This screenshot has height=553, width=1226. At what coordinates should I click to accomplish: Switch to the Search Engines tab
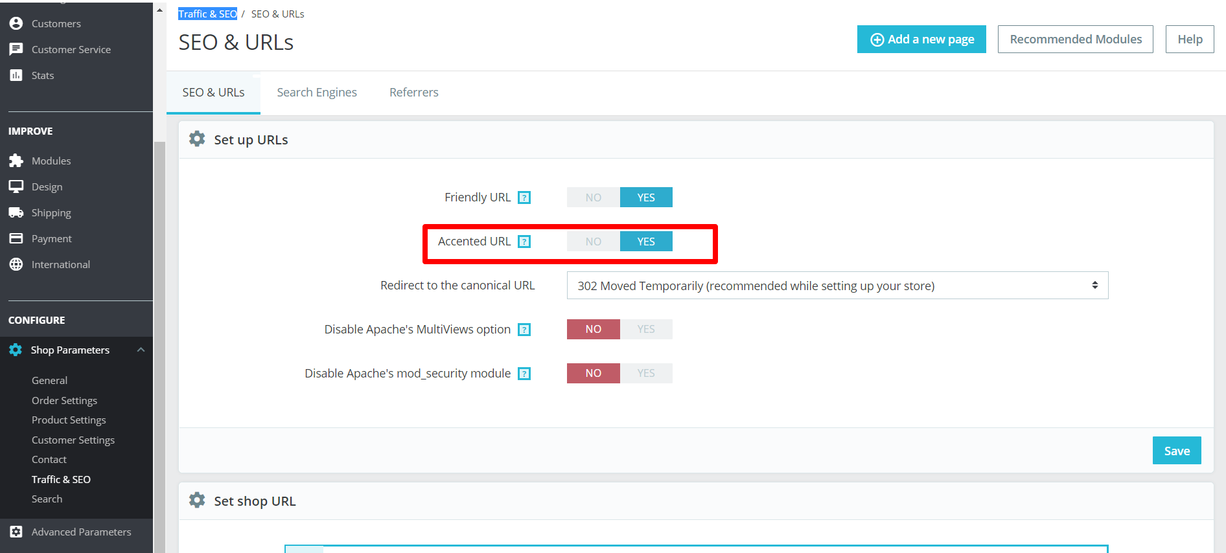point(317,93)
